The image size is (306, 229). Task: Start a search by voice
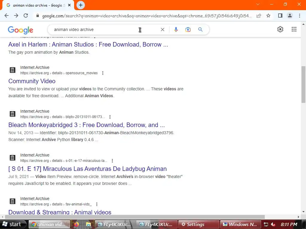click(176, 30)
